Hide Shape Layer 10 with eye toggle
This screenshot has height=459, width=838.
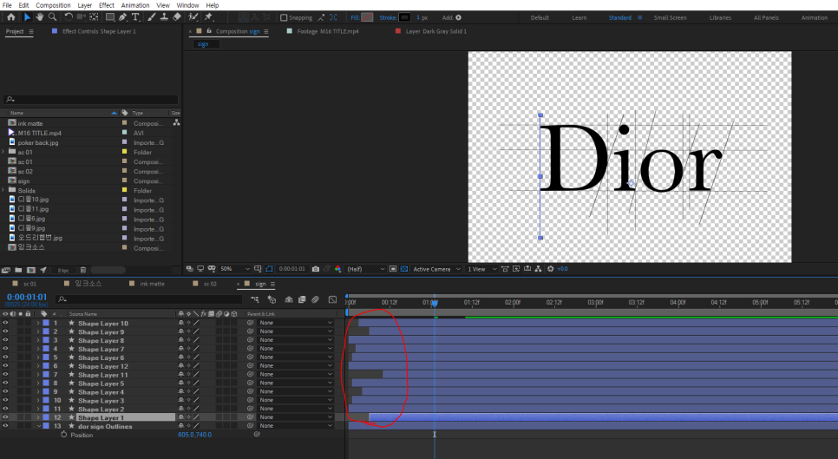click(x=5, y=323)
